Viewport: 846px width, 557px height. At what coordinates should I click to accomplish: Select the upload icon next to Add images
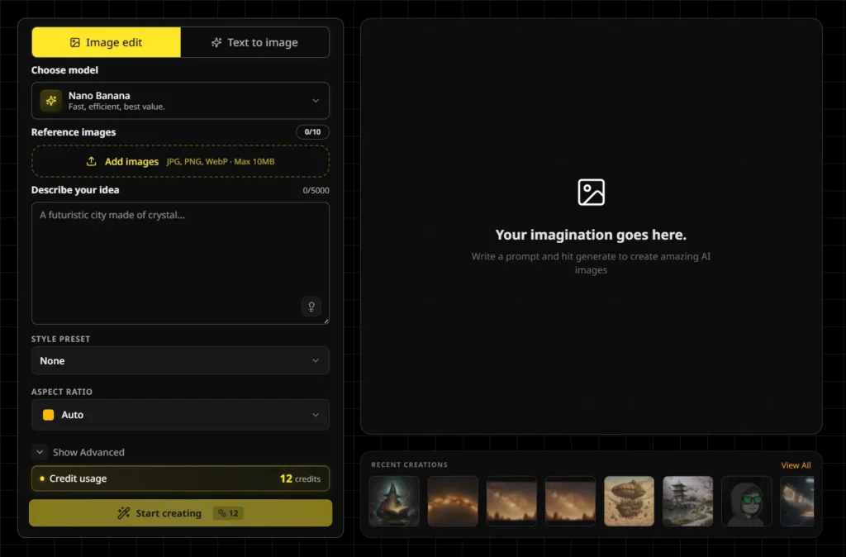(91, 161)
